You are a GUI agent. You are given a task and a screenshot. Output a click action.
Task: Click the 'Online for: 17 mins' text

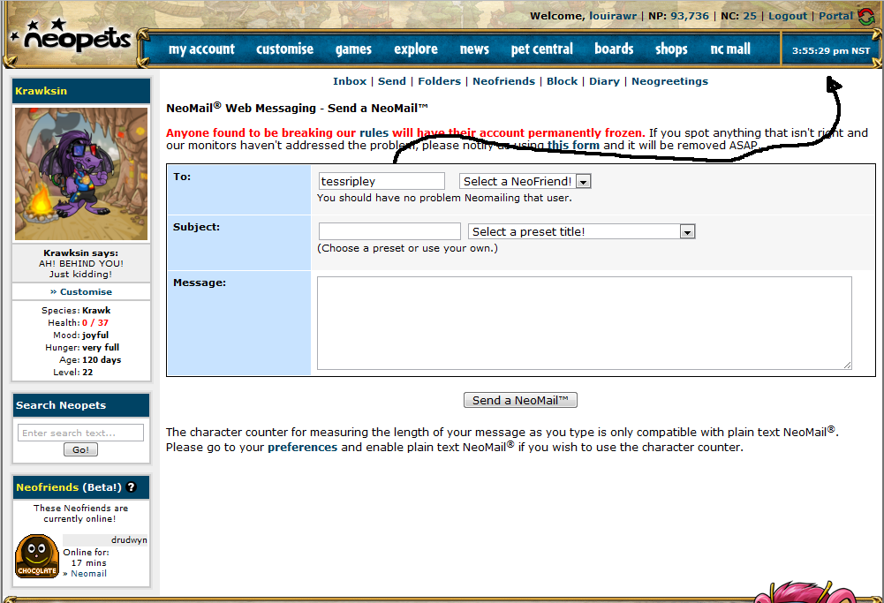pyautogui.click(x=86, y=557)
